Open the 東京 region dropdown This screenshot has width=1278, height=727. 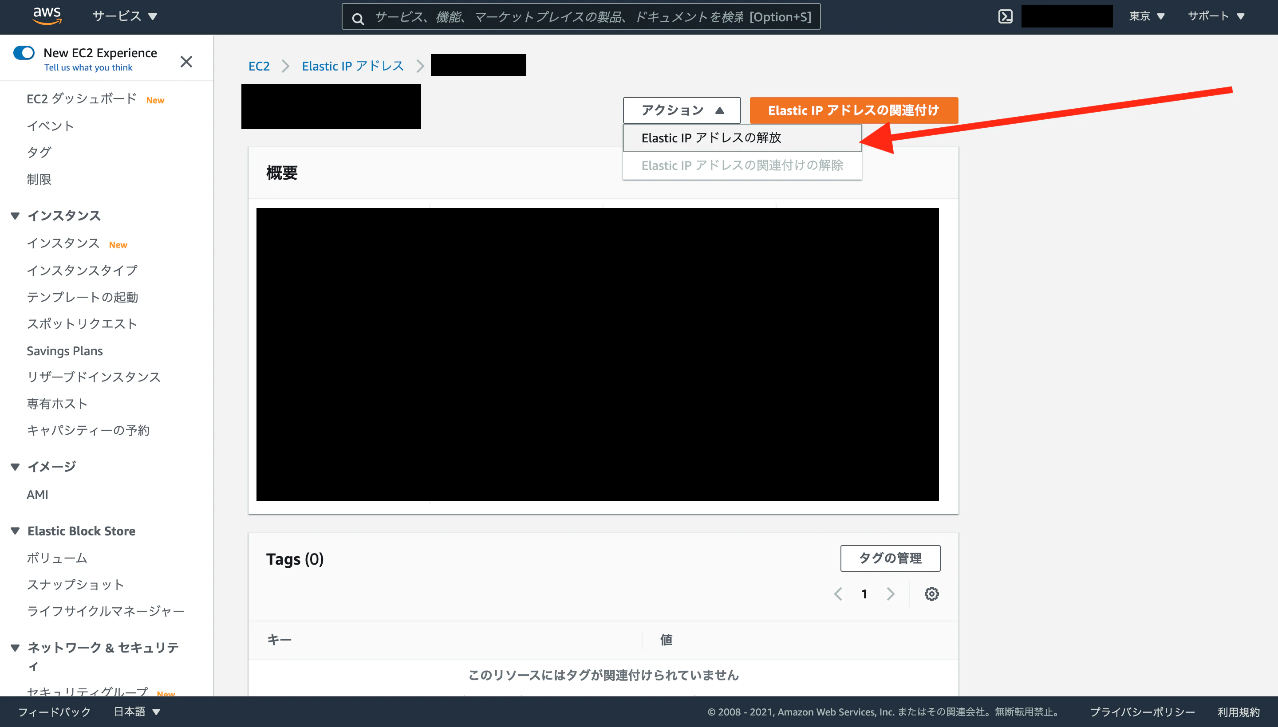[1147, 16]
